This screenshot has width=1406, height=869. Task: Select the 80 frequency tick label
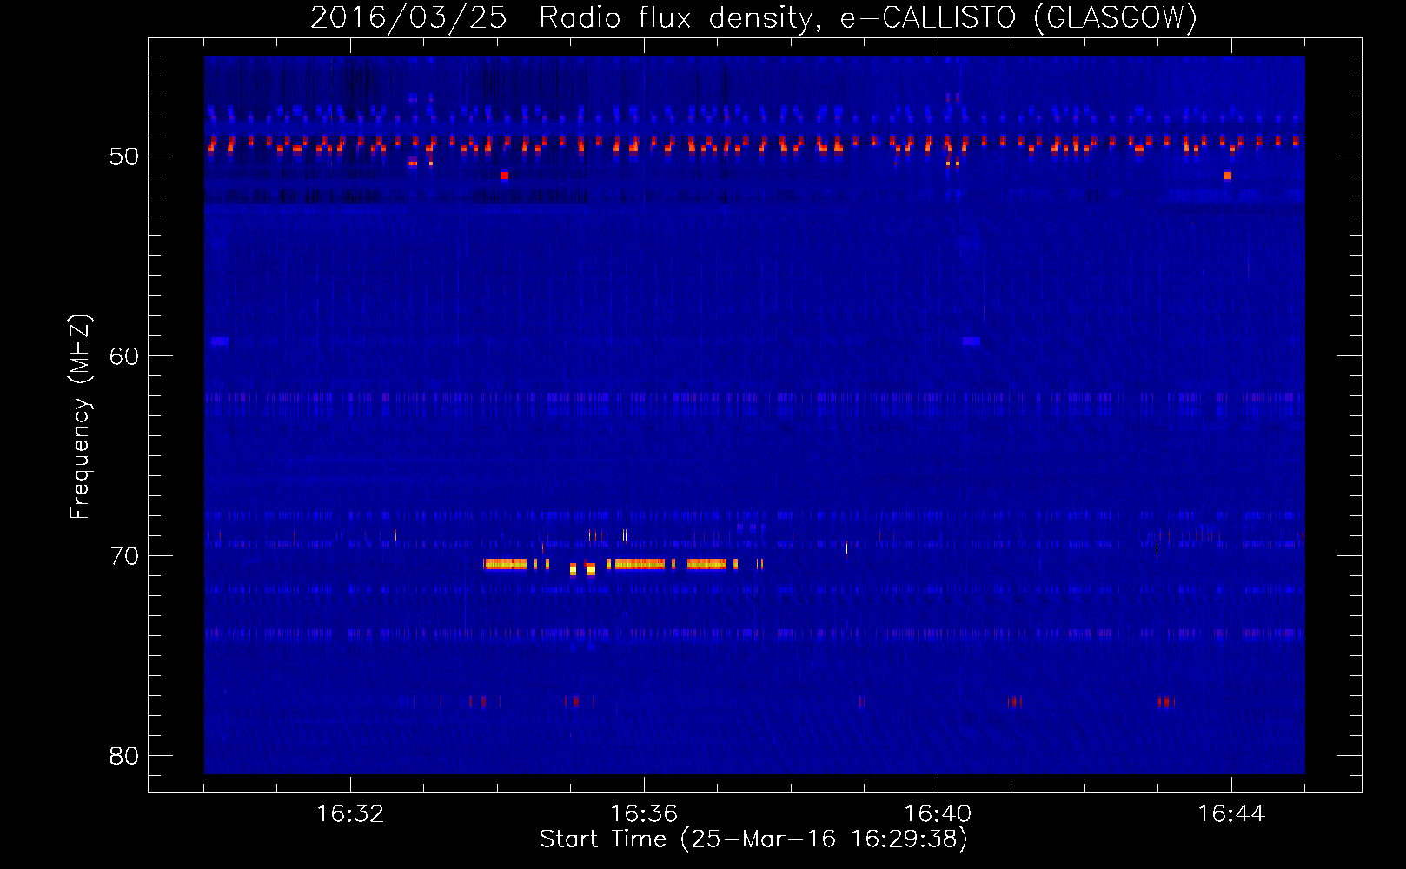point(124,756)
